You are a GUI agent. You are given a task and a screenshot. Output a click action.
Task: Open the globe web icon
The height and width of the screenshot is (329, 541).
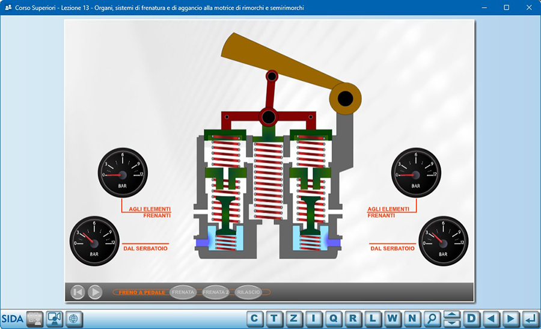(x=74, y=318)
